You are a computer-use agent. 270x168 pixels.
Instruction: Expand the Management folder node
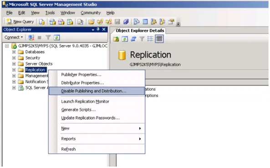[14, 76]
